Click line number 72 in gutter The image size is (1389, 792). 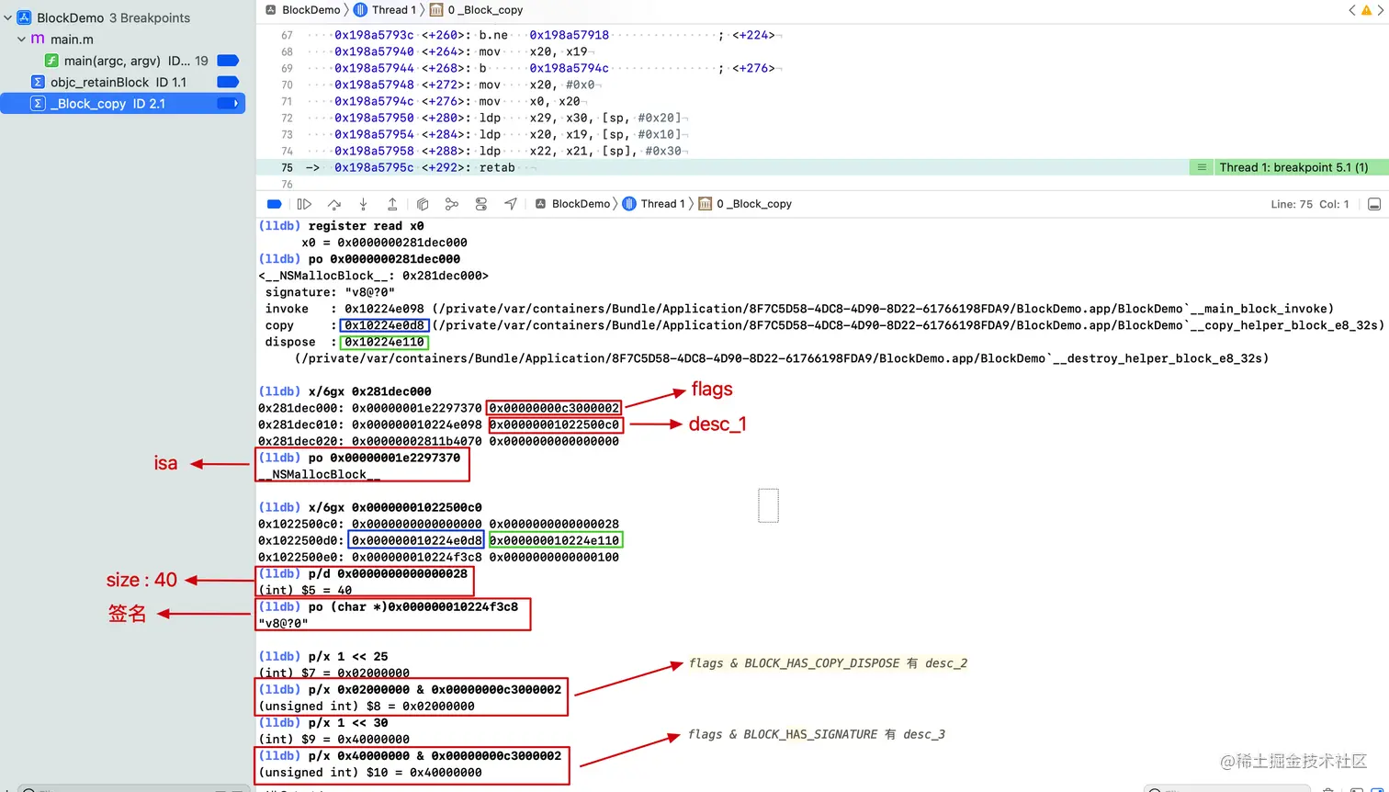(x=287, y=118)
